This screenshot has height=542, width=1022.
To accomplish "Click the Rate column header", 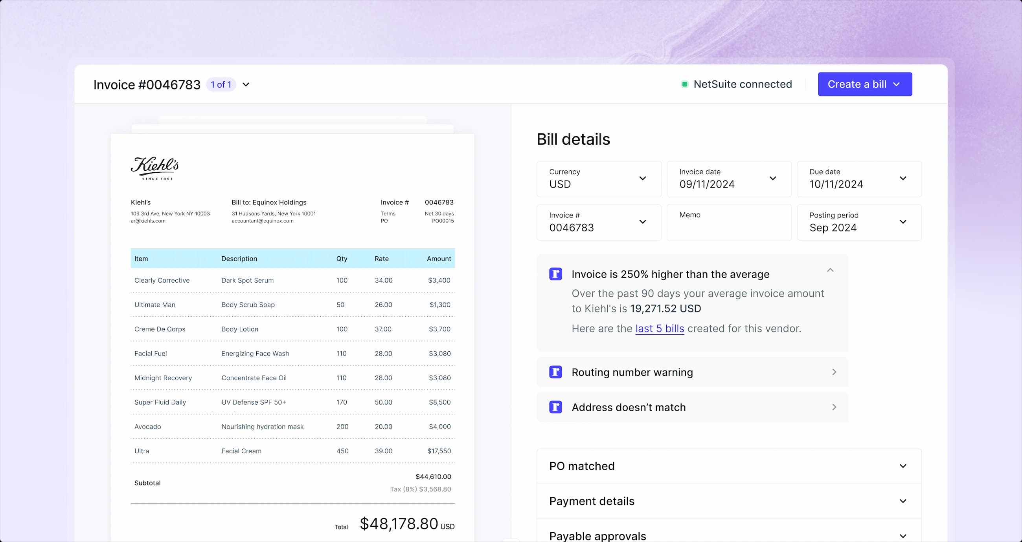I will (381, 258).
